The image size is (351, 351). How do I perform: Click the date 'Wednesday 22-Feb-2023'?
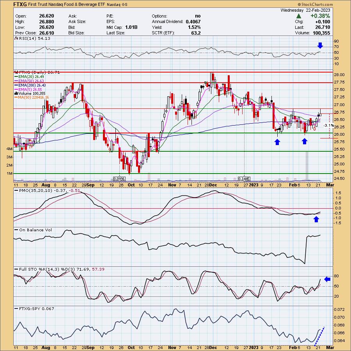305,10
